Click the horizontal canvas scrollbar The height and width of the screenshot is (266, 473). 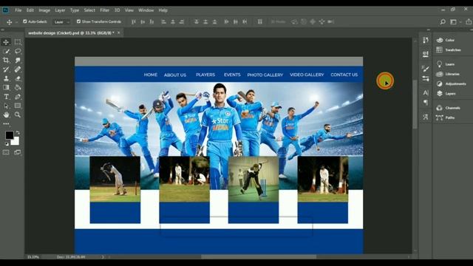click(x=259, y=257)
